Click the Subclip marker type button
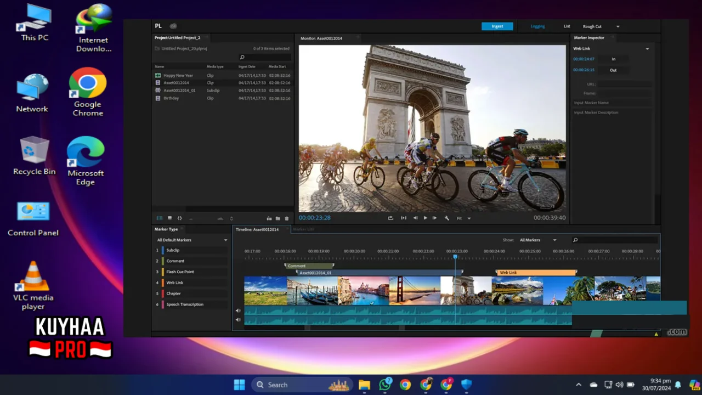This screenshot has width=702, height=395. point(194,250)
